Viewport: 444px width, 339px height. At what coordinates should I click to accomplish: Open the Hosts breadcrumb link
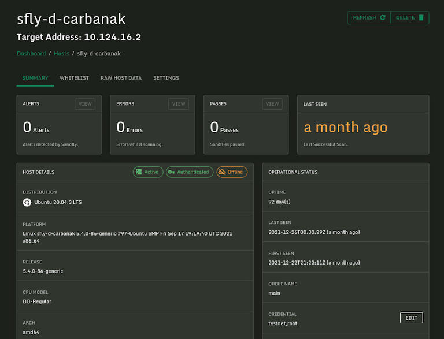(61, 54)
